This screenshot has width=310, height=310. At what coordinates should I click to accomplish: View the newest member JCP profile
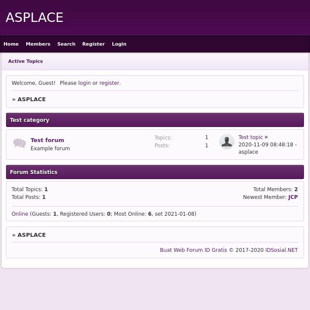(293, 197)
